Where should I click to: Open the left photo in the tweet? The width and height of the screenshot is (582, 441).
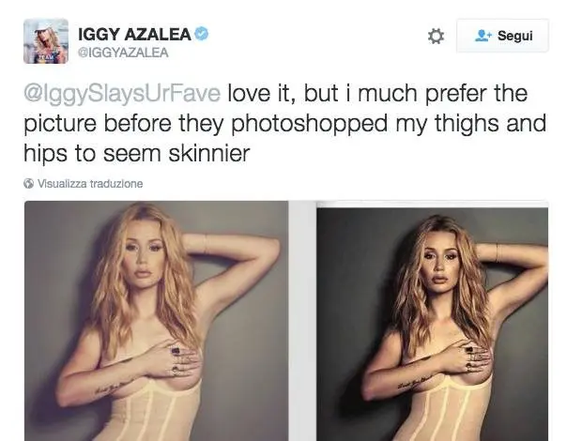[156, 321]
